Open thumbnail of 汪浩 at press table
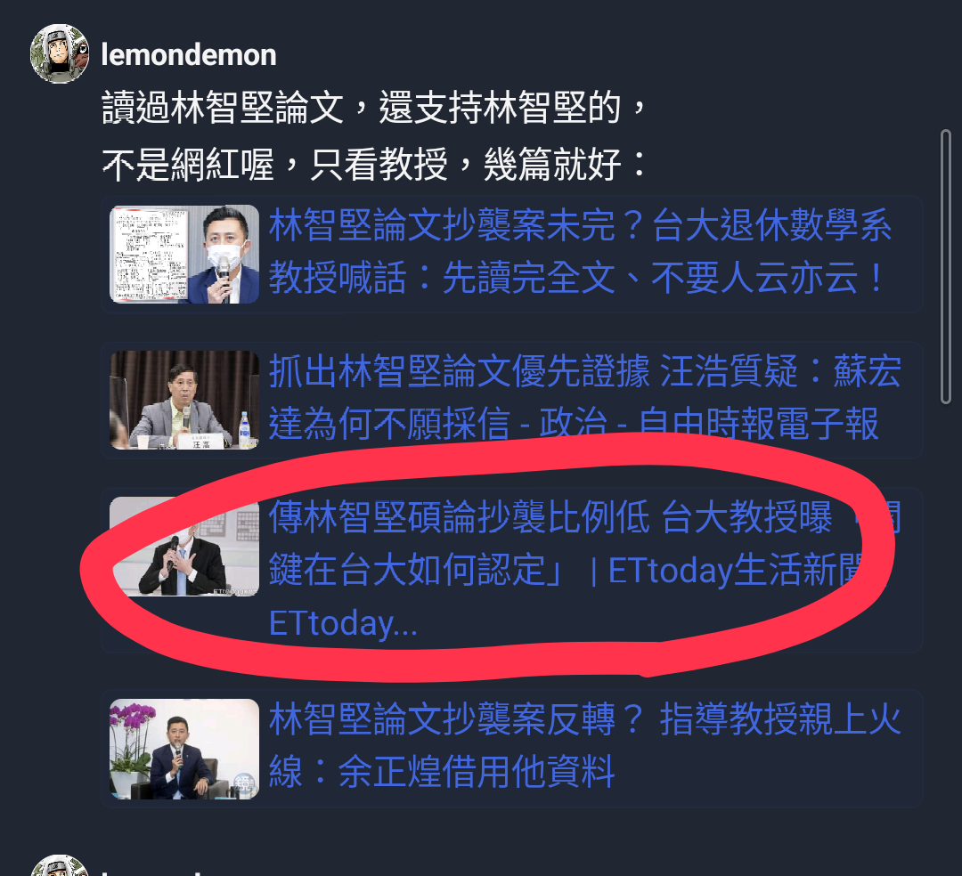Screen dimensions: 962x876 click(x=184, y=400)
